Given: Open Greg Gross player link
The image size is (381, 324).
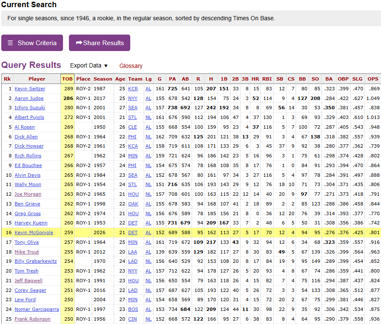Looking at the screenshot, I should point(28,213).
